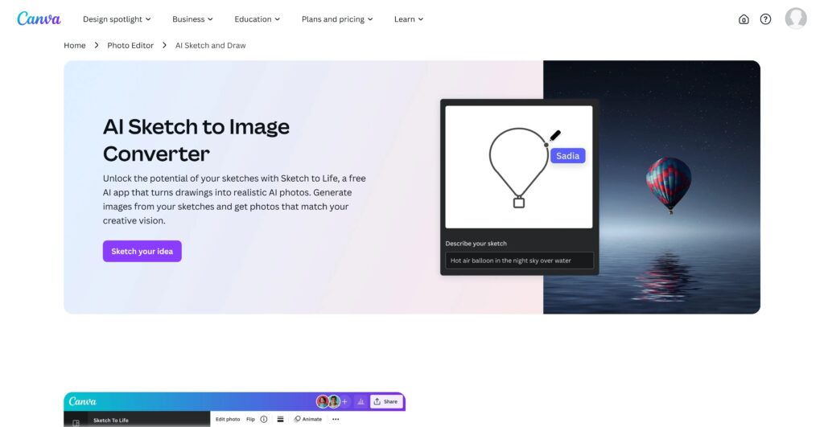The height and width of the screenshot is (427, 824).
Task: Click the info icon in the editor preview toolbar
Action: click(x=264, y=419)
